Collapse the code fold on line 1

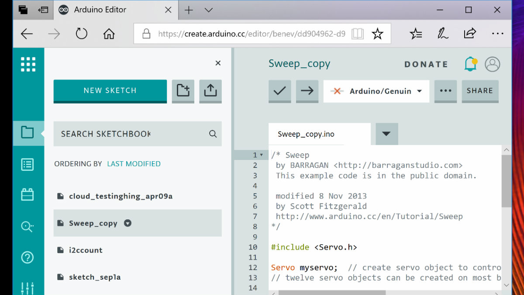(262, 155)
